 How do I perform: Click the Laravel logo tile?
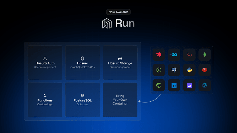189,55
